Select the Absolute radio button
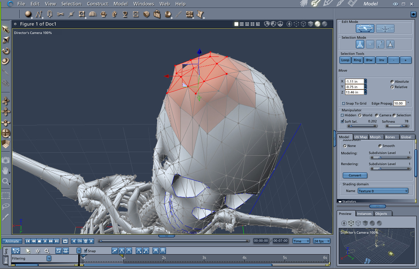 392,82
